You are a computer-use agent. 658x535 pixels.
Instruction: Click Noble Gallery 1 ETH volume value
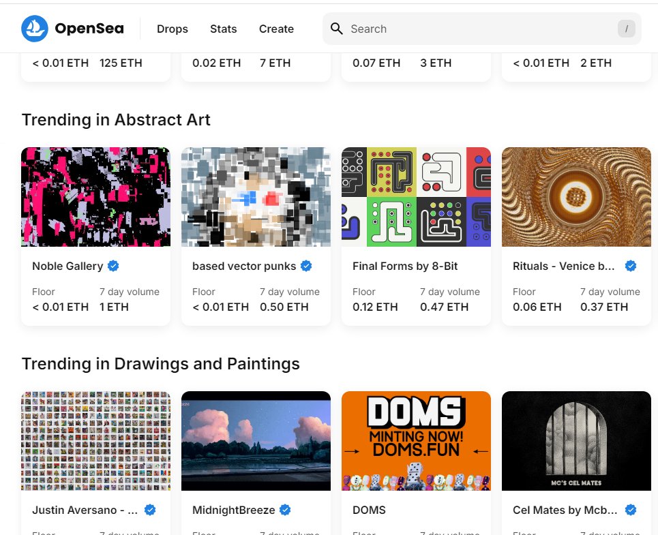pos(114,307)
